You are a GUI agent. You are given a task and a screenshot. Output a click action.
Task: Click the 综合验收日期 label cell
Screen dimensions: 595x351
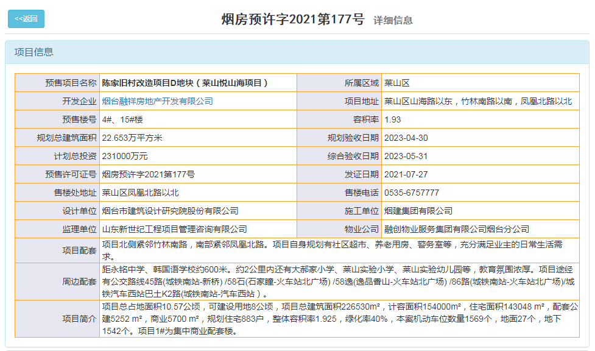339,156
